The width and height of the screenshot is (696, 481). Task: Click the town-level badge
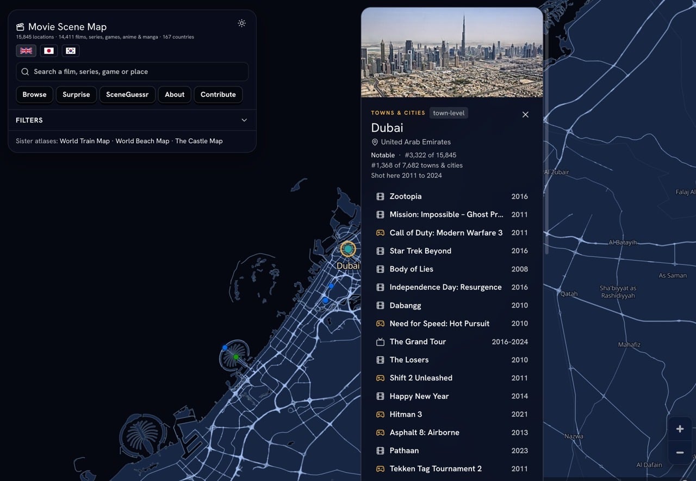click(x=449, y=113)
